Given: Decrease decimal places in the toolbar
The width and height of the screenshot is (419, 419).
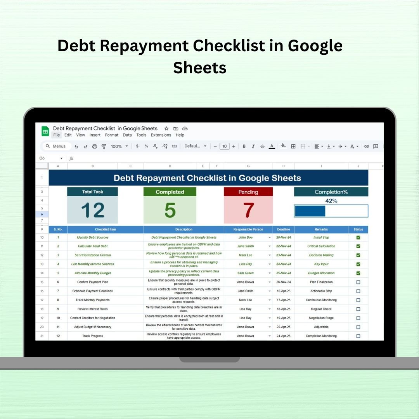Looking at the screenshot, I should 156,146.
